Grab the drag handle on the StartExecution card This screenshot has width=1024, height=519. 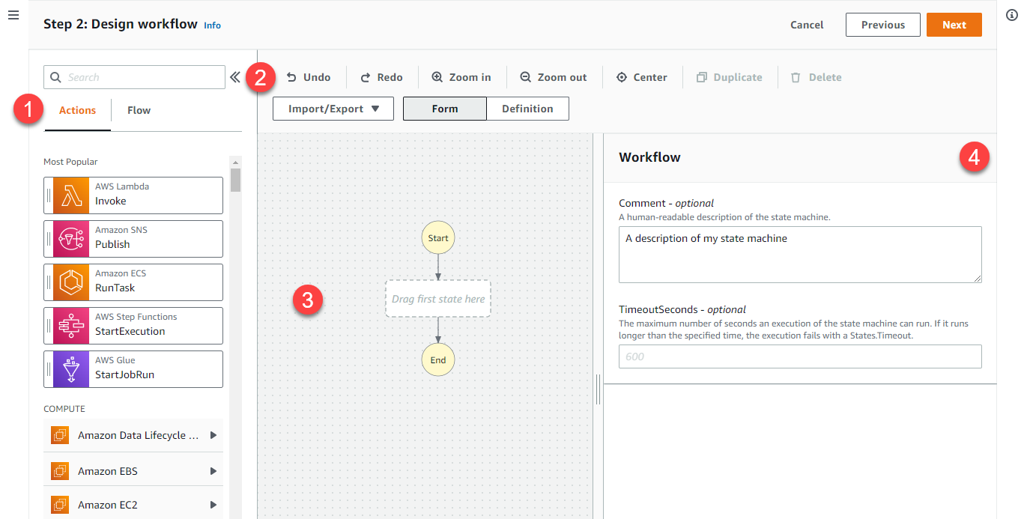pyautogui.click(x=49, y=326)
